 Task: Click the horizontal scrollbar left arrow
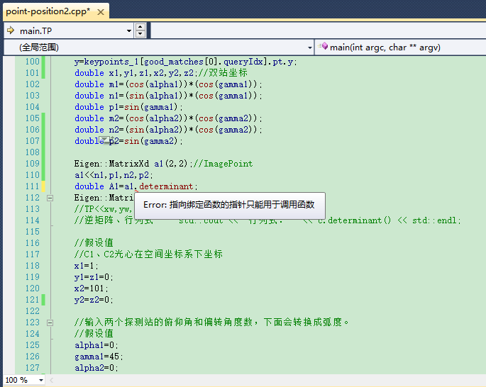coord(52,380)
